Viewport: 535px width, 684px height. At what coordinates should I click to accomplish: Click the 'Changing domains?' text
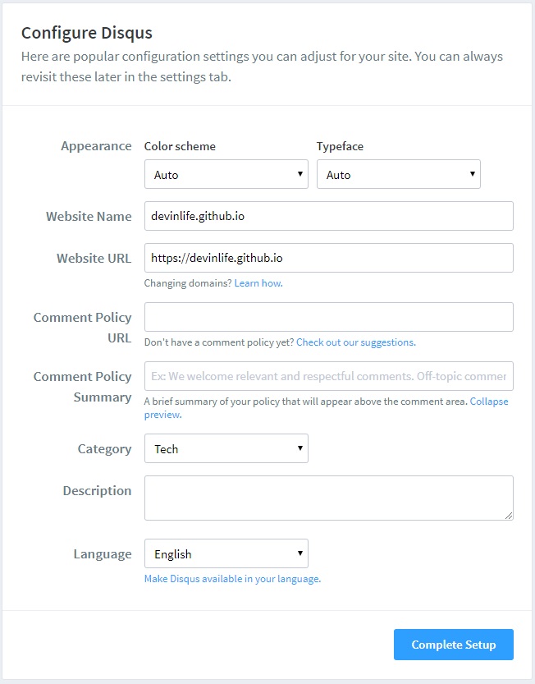[188, 283]
